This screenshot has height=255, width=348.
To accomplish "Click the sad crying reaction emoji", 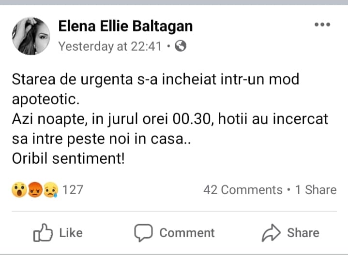I will coord(50,190).
